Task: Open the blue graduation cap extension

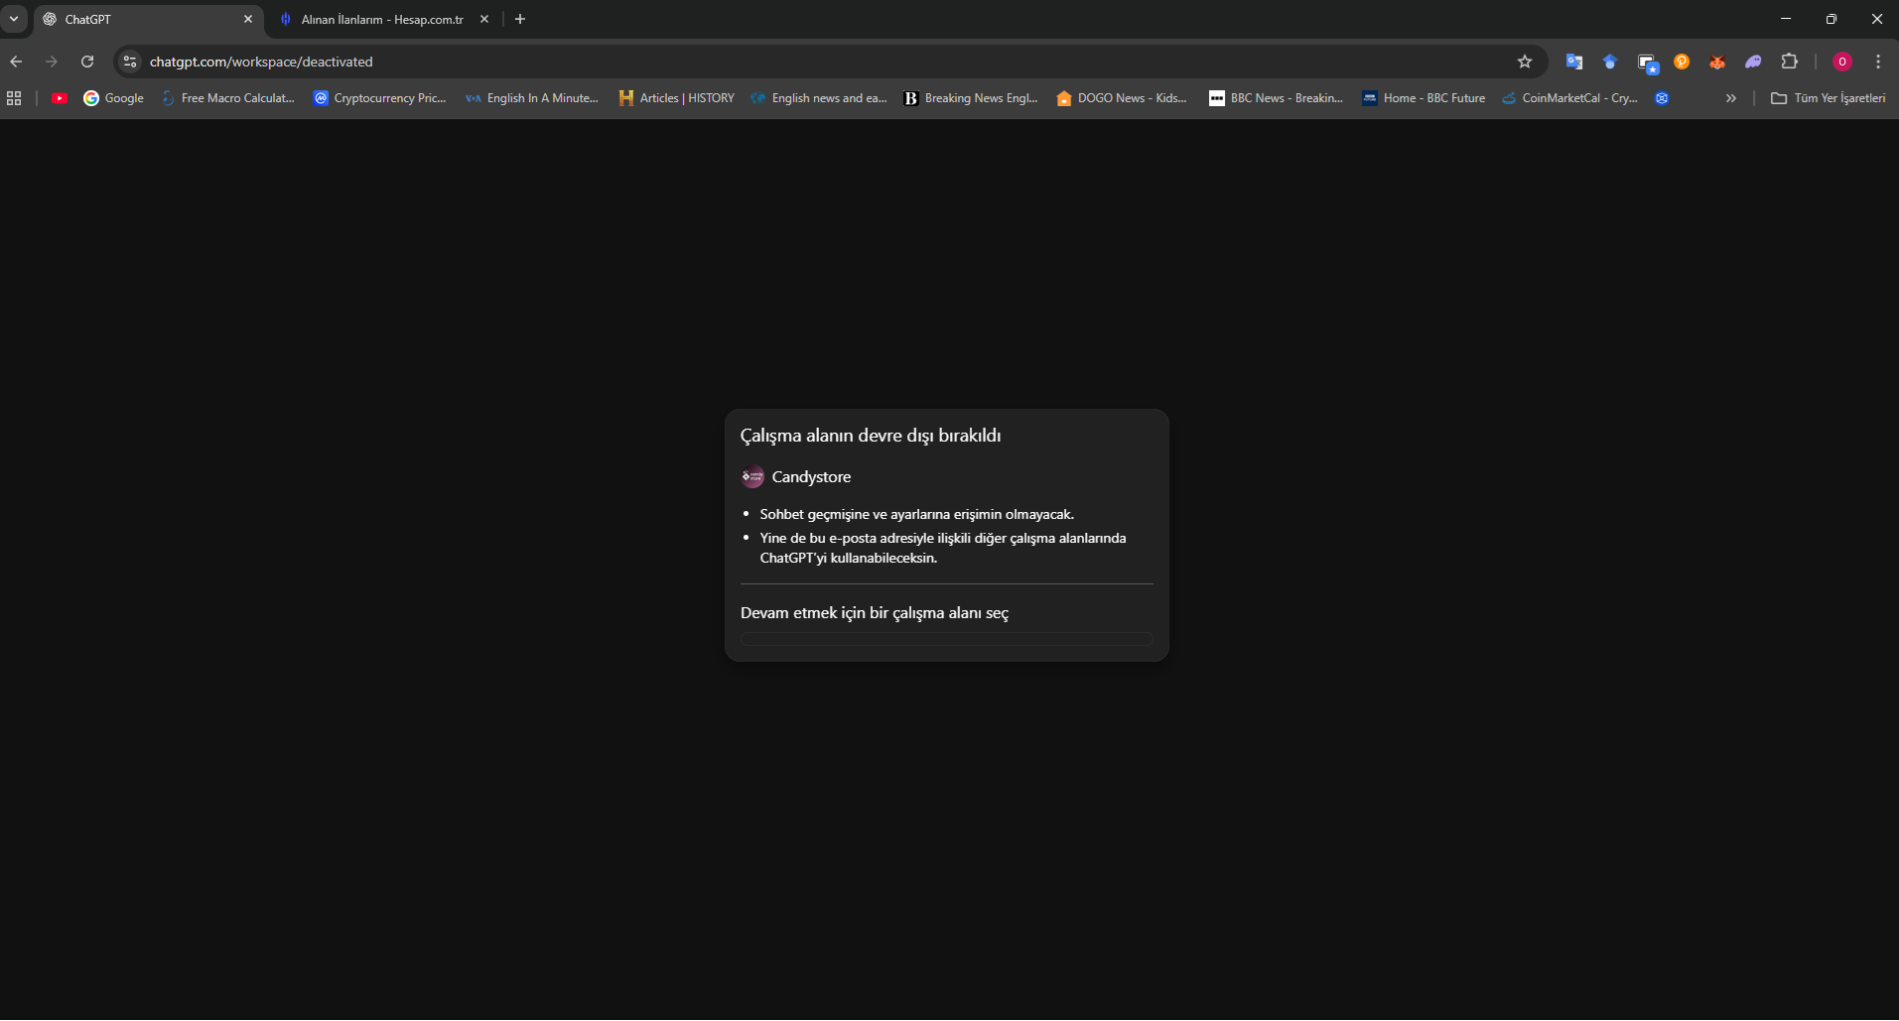Action: point(1610,62)
